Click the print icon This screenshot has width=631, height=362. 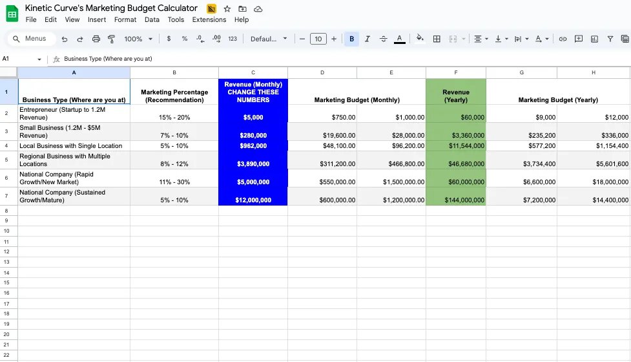(x=96, y=39)
